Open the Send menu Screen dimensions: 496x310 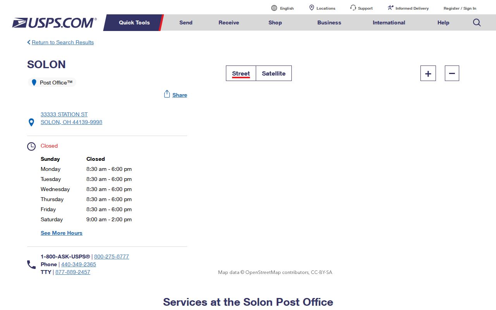click(186, 22)
